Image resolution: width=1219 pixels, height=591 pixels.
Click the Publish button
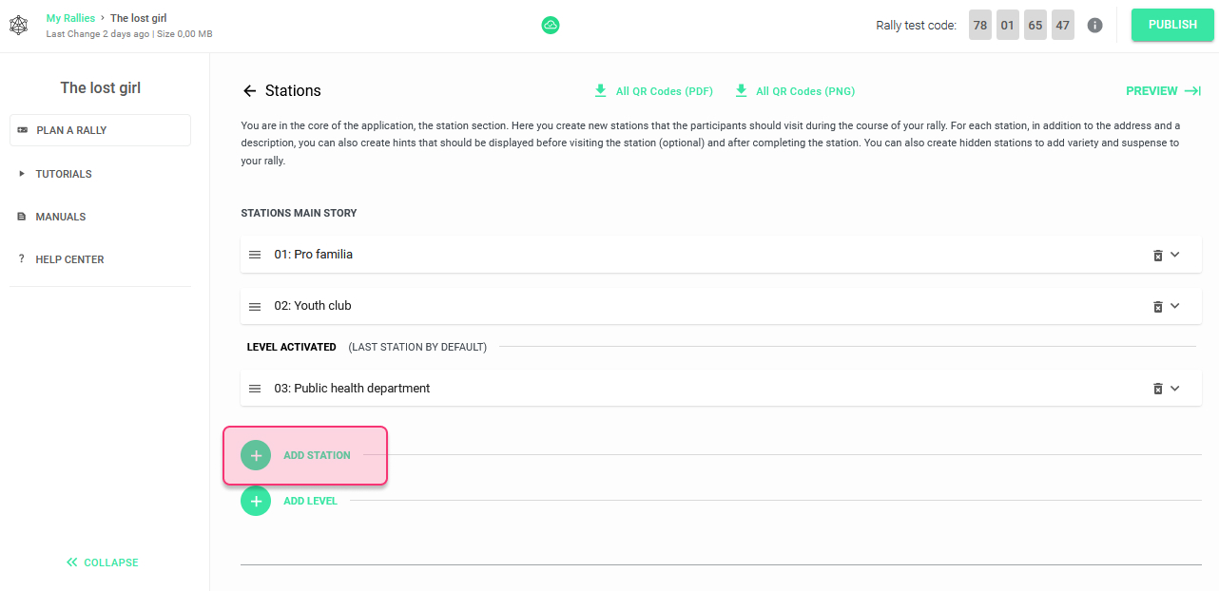[1172, 26]
